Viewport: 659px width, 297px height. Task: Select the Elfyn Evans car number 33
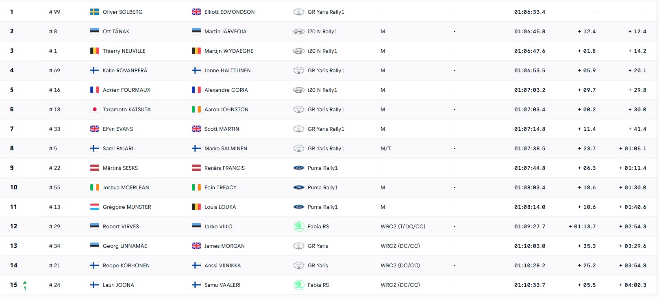[x=54, y=129]
